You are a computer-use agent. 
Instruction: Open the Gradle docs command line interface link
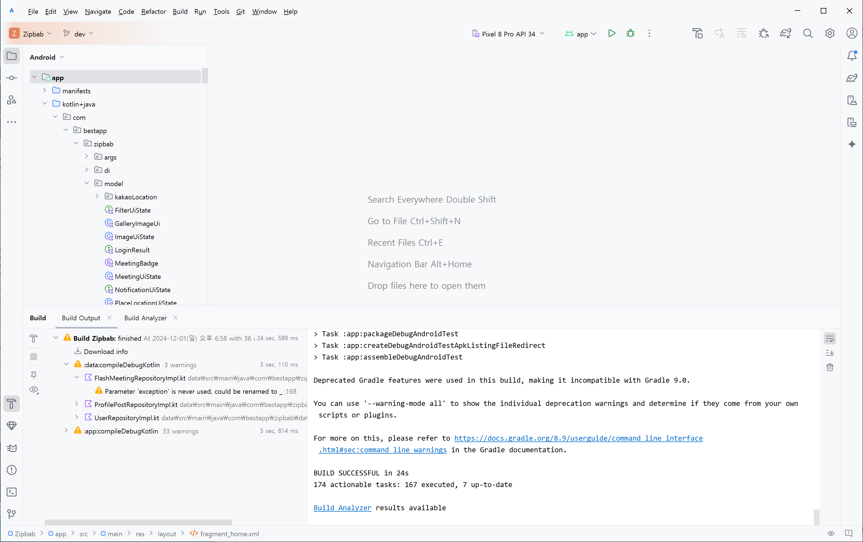(x=578, y=438)
